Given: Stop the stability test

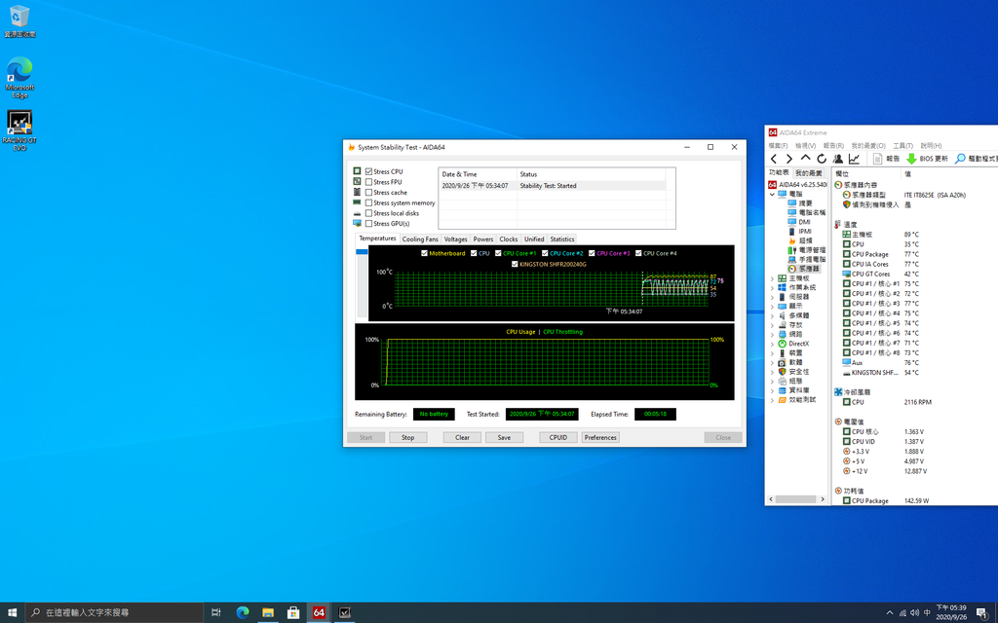Looking at the screenshot, I should [408, 437].
